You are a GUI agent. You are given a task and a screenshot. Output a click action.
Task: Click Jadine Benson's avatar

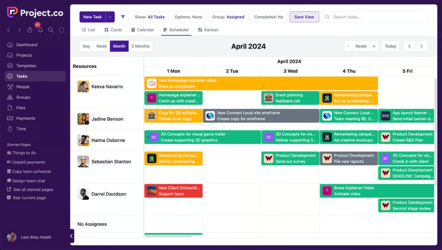point(83,119)
